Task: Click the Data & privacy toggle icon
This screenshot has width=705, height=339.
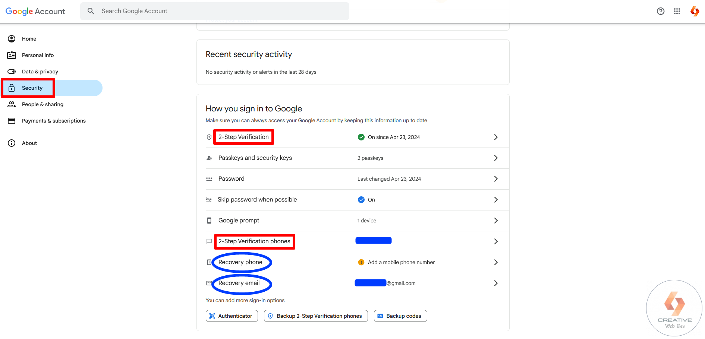Action: [x=12, y=72]
